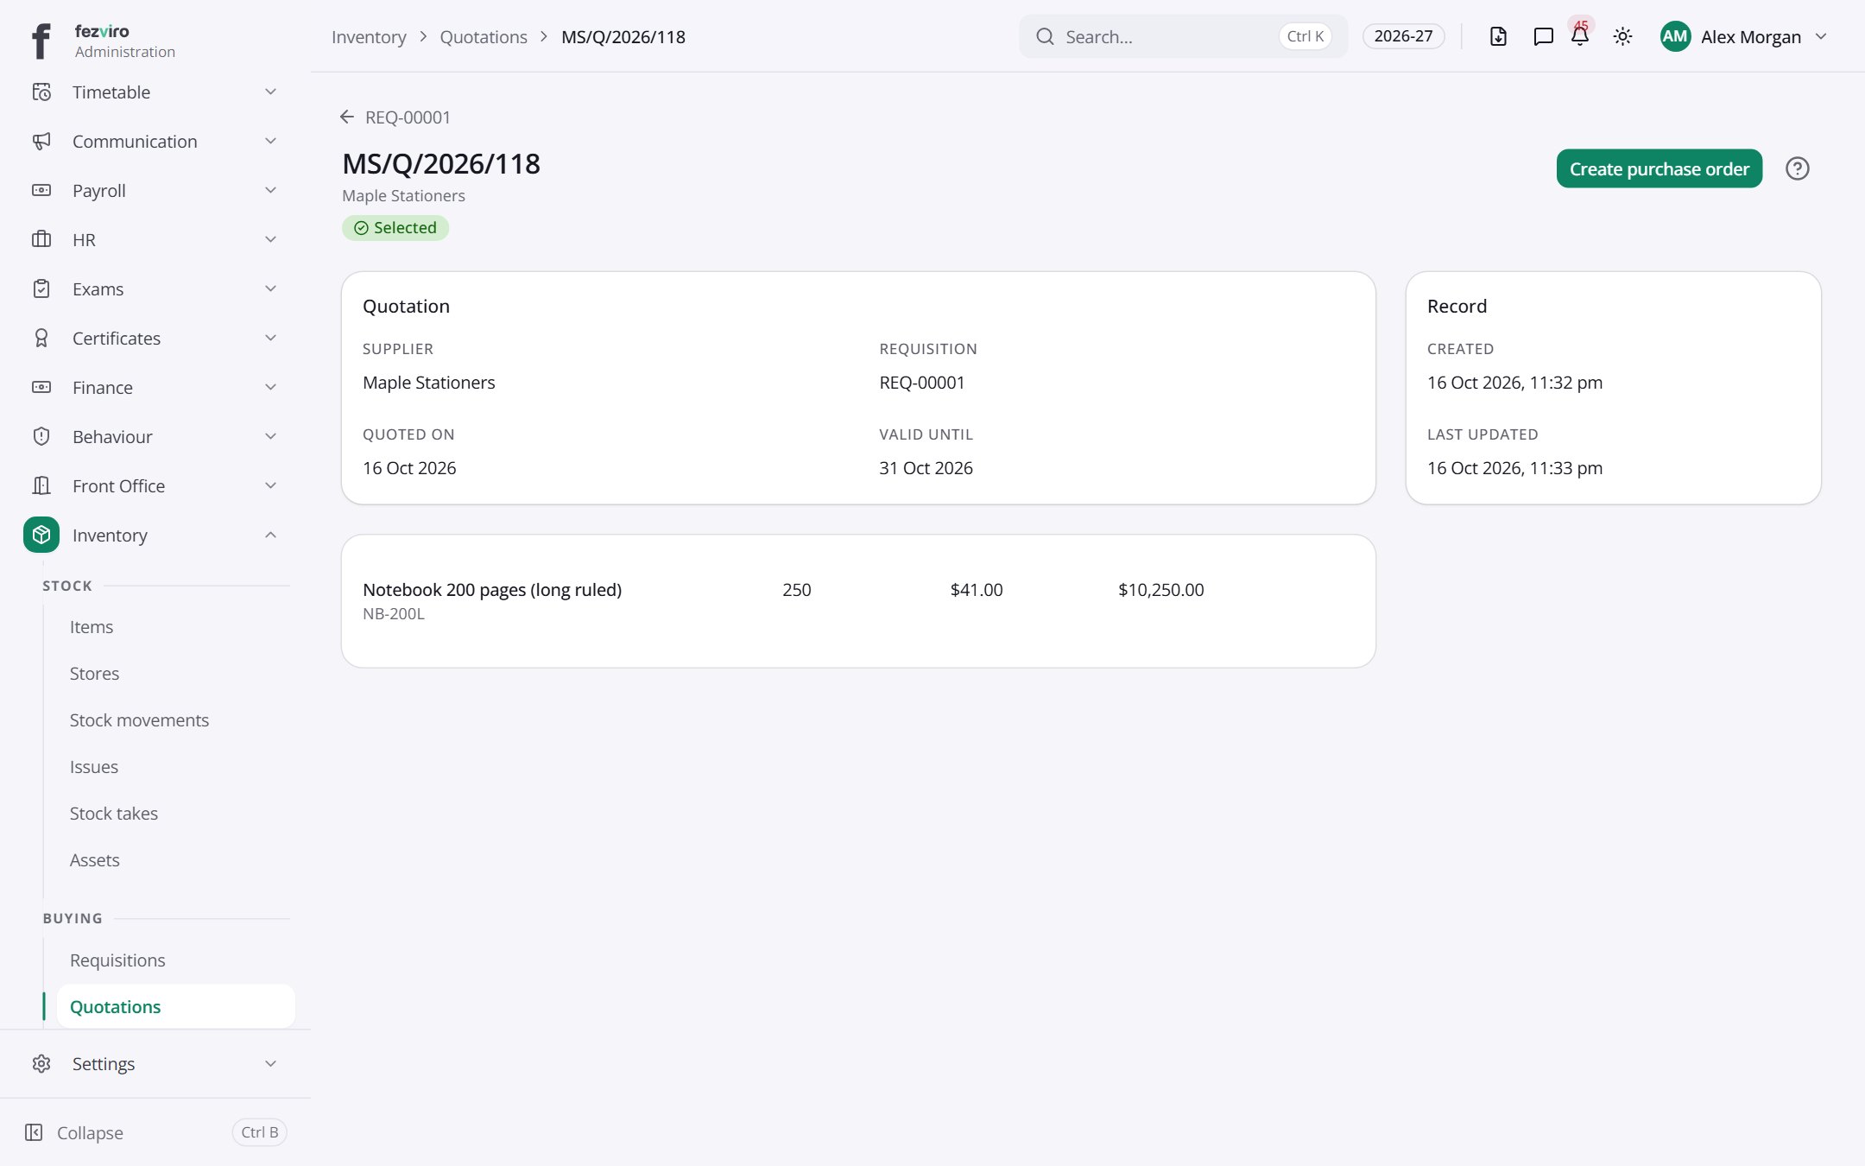The width and height of the screenshot is (1865, 1166).
Task: Open notifications bell with 45 badge
Action: pyautogui.click(x=1580, y=35)
